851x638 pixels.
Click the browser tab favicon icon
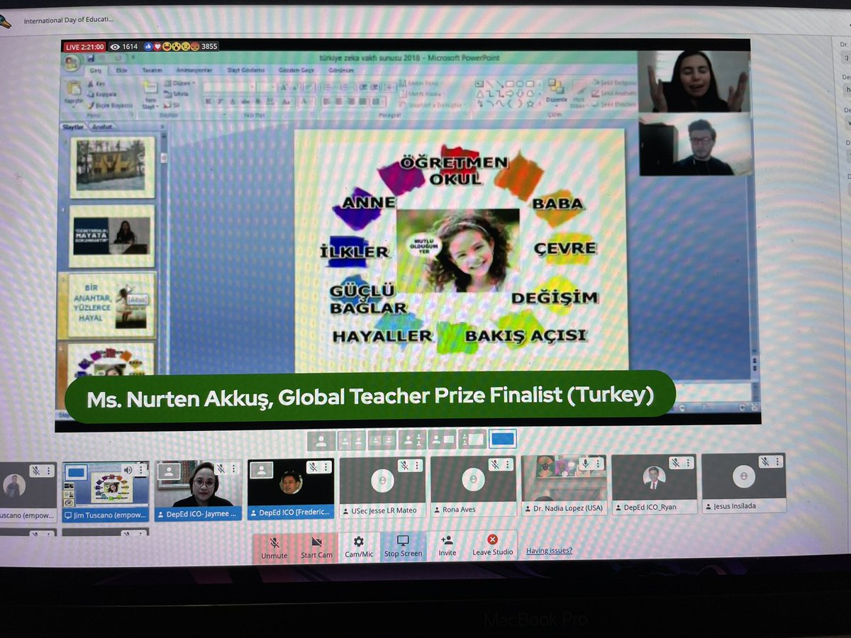[x=6, y=21]
